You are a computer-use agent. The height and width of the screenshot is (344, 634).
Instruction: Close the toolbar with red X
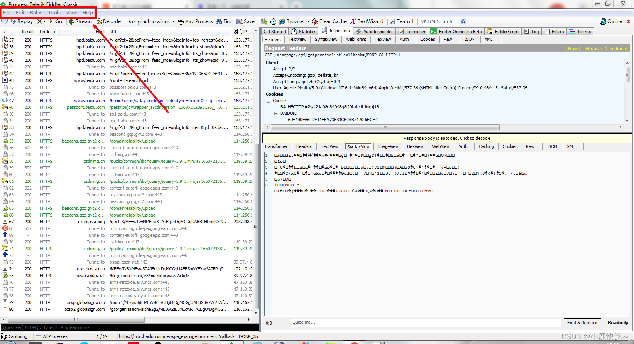coord(628,21)
